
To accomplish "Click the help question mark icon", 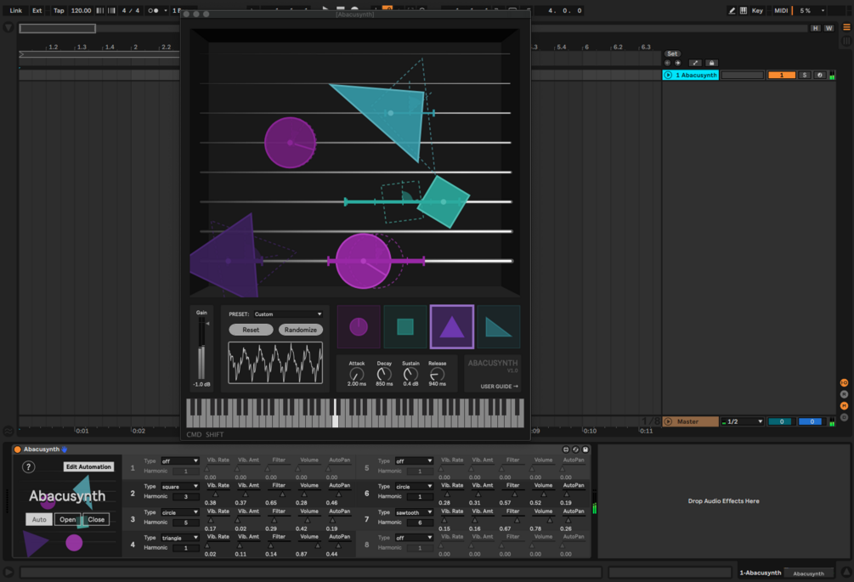I will click(28, 466).
